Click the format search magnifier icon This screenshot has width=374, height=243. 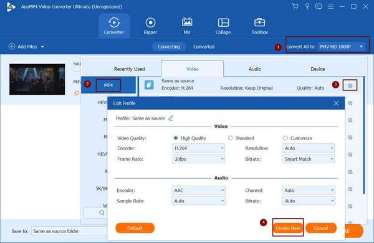[102, 212]
